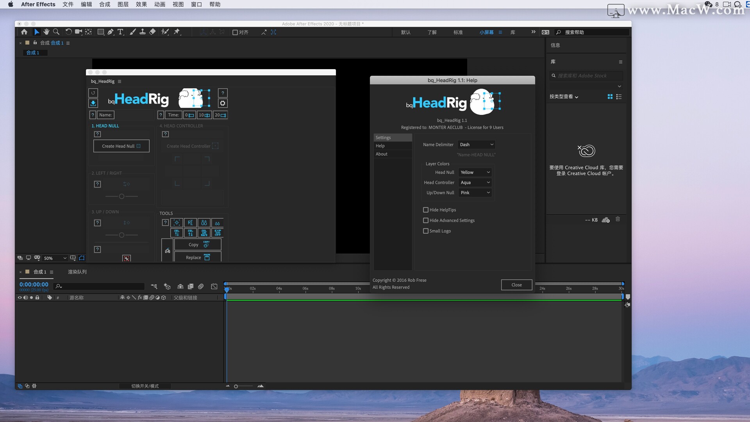
Task: Toggle hide shy layers switch
Action: (x=180, y=286)
